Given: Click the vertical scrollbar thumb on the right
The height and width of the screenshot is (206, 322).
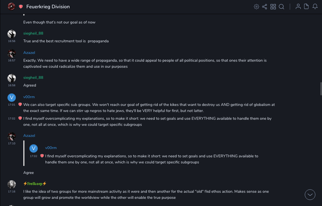Looking at the screenshot, I should pyautogui.click(x=321, y=88).
